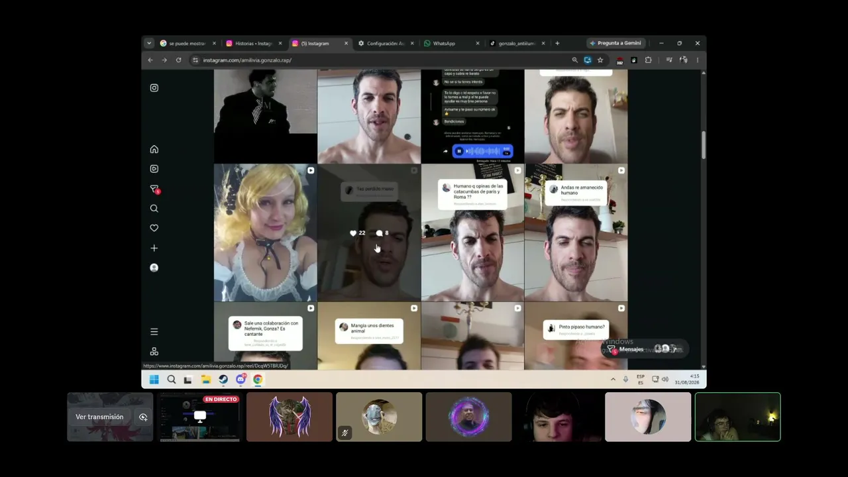
Task: Open the ESP language indicator in the tray
Action: point(641,380)
